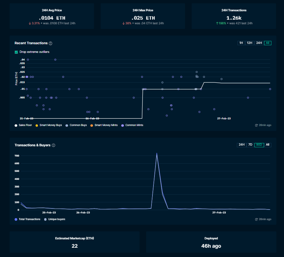The height and width of the screenshot is (257, 284).
Task: Select the 90D range for Transactions & Buyers
Action: click(x=259, y=145)
